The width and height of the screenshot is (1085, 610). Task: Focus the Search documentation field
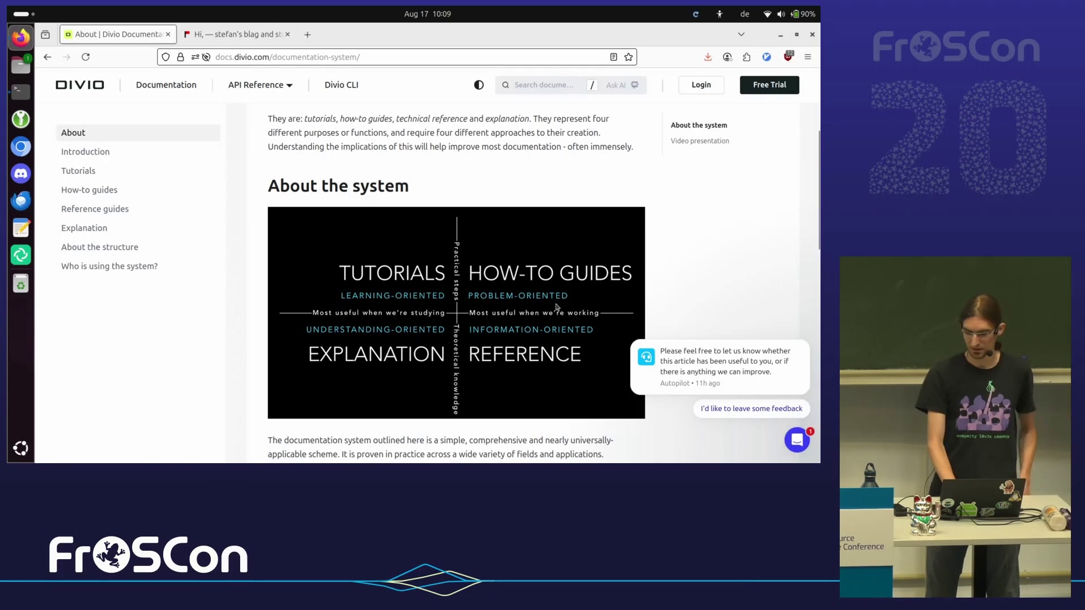(543, 85)
